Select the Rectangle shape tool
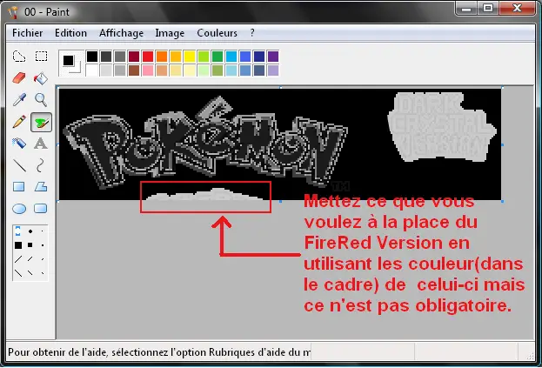Screen dimensions: 542x368 [18, 187]
